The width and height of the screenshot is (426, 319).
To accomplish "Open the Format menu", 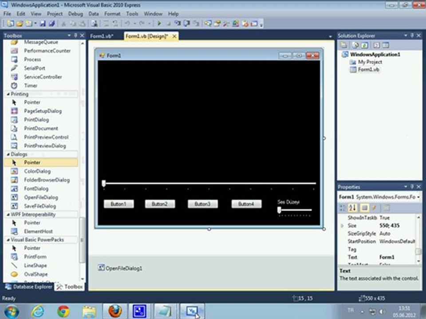I will tap(112, 14).
